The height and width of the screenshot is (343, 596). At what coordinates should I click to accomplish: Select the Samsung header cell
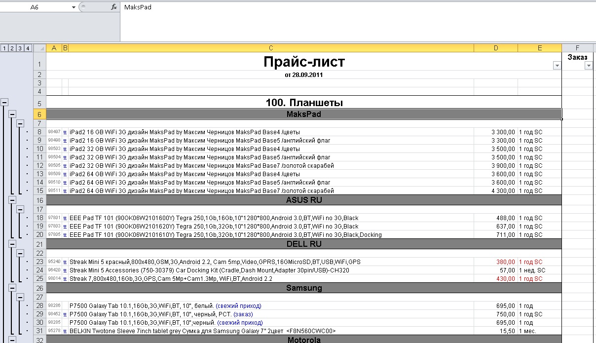304,288
